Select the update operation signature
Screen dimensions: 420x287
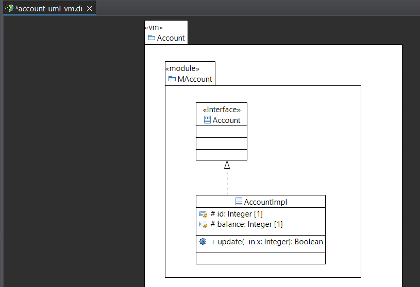pos(267,242)
